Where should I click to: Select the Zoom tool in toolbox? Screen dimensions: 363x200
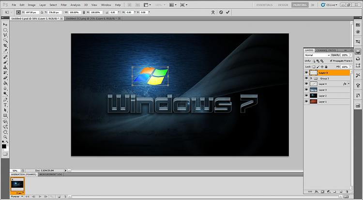click(x=5, y=137)
